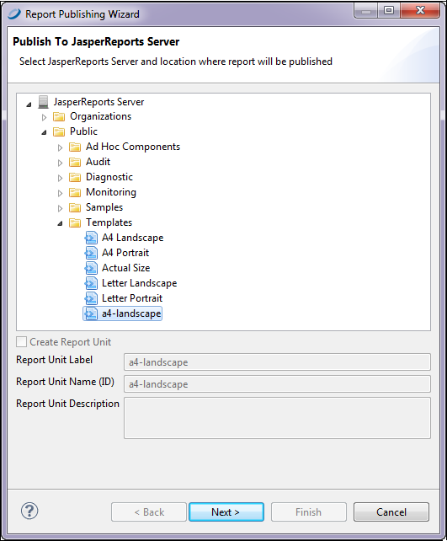
Task: Click the a4-landscape report icon
Action: [91, 313]
